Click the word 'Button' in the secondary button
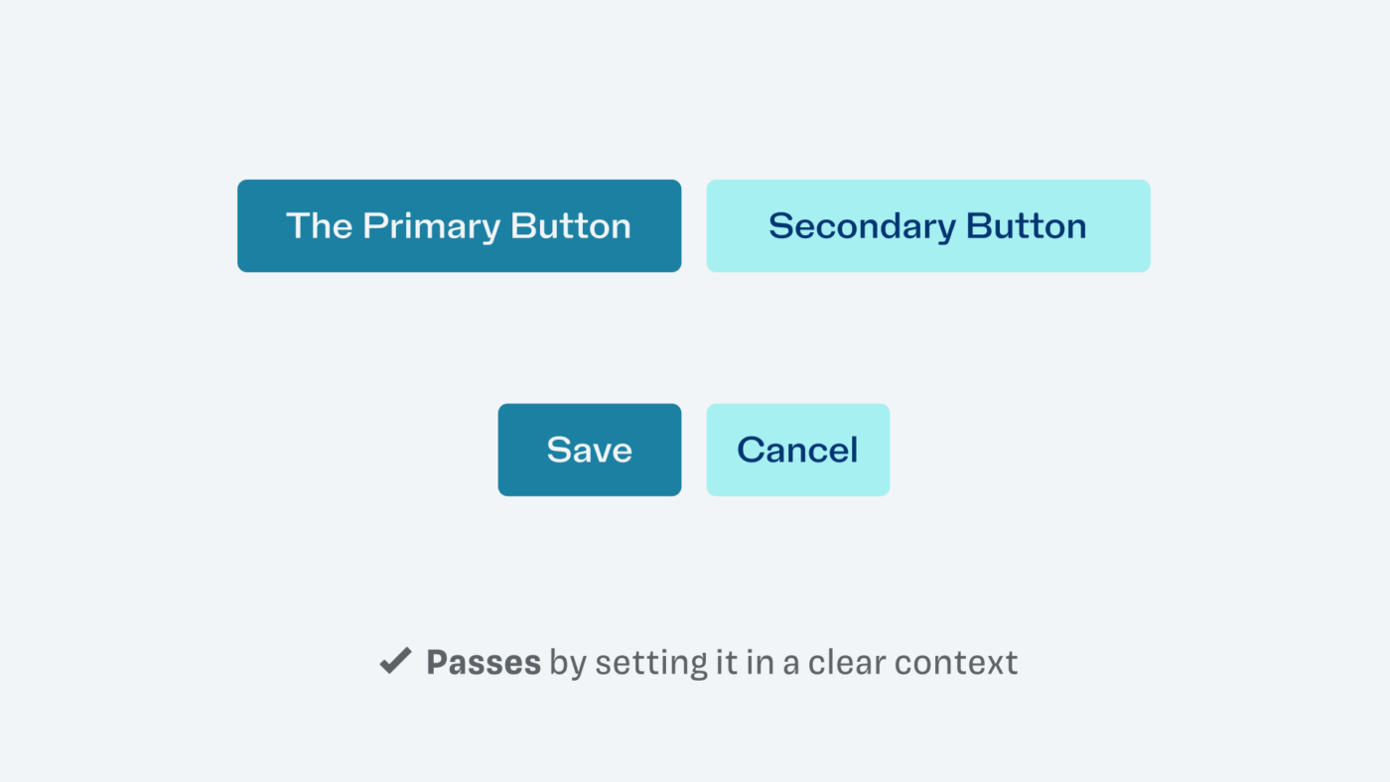Image resolution: width=1390 pixels, height=782 pixels. (x=1027, y=226)
